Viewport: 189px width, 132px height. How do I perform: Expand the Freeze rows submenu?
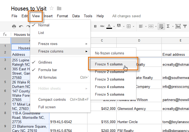[x=60, y=44]
